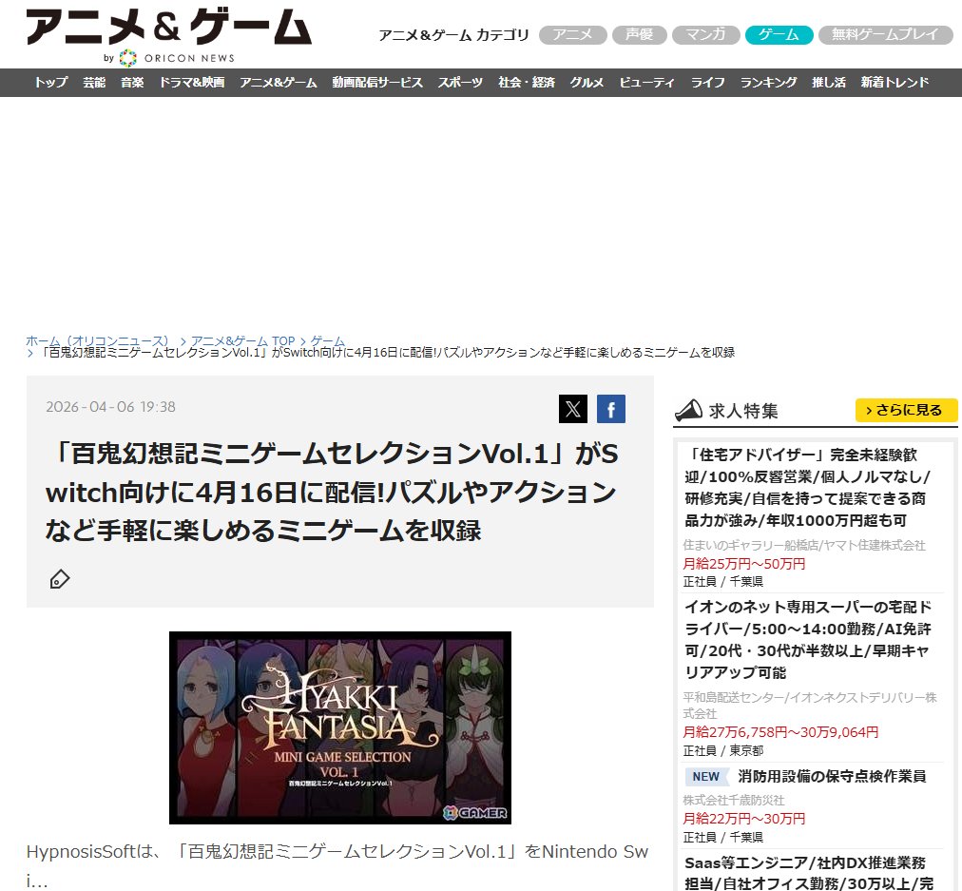Go to ホーム(オリコンニュース) breadcrumb
This screenshot has width=962, height=891.
(97, 340)
